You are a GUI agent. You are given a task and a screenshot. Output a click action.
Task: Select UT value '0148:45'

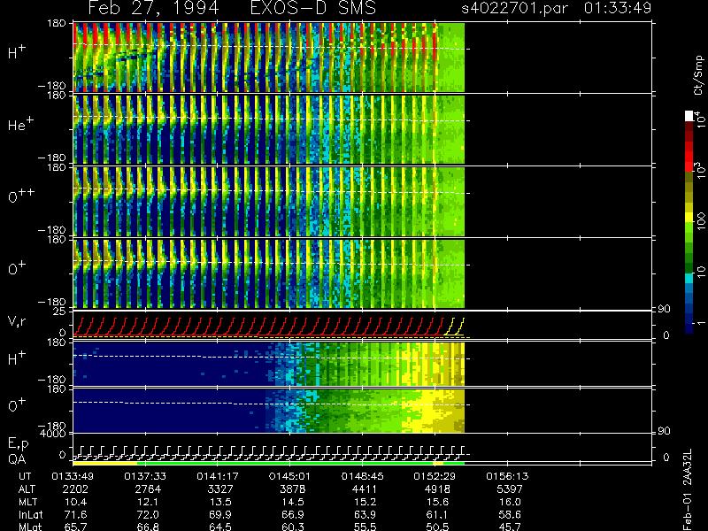pos(362,476)
